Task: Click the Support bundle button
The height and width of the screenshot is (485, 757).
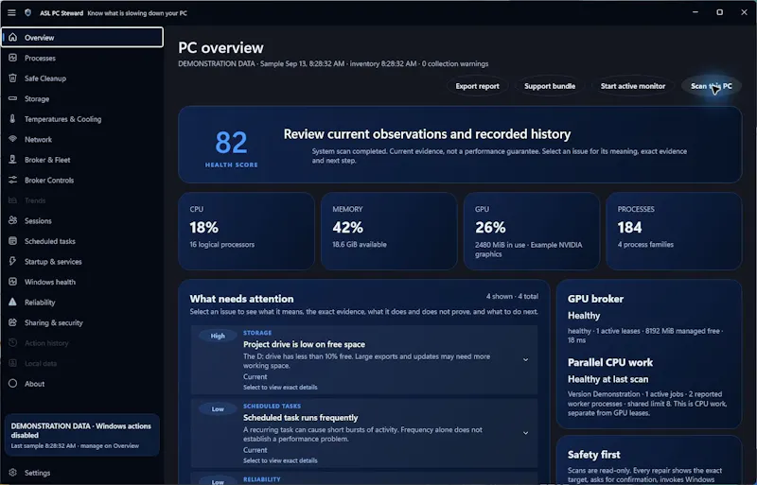Action: 550,86
